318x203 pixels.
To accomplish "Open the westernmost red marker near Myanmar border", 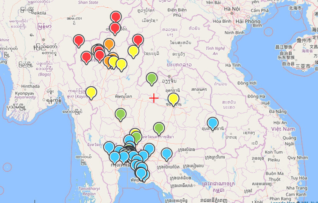I will [x=79, y=40].
